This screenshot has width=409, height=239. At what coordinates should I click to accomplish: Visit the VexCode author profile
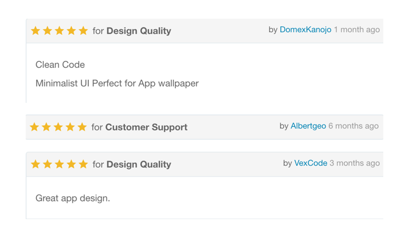pyautogui.click(x=310, y=163)
